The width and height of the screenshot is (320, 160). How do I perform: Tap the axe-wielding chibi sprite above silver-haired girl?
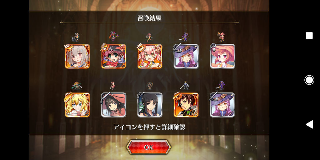click(x=75, y=37)
